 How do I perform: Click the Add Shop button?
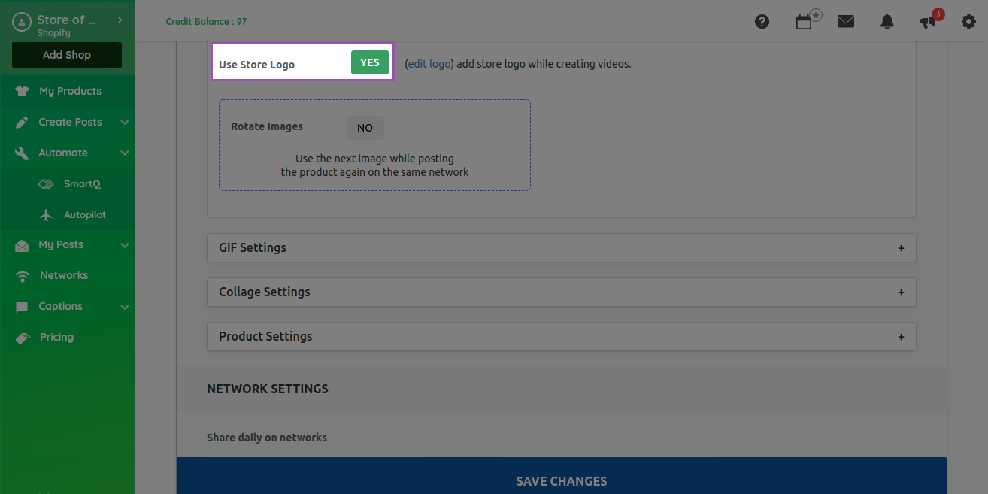67,55
